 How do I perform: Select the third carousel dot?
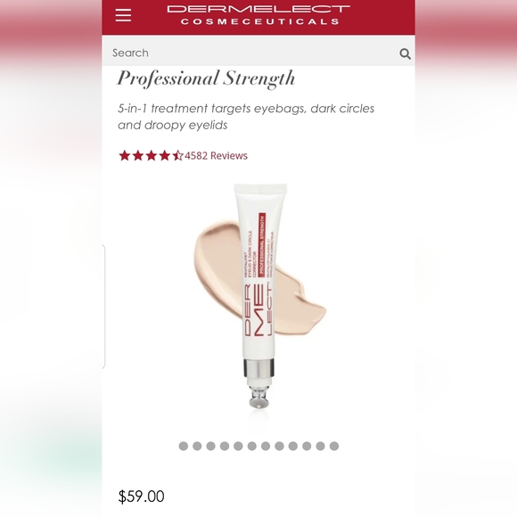[x=210, y=446]
